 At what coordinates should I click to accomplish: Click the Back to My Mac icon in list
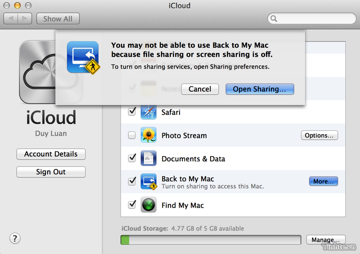[x=149, y=182]
